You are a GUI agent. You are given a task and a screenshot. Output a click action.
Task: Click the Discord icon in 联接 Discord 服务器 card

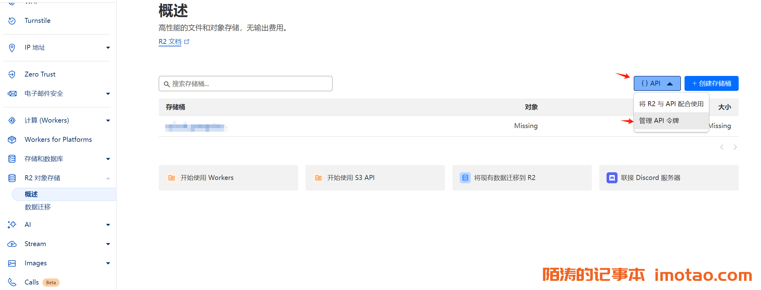pos(612,178)
